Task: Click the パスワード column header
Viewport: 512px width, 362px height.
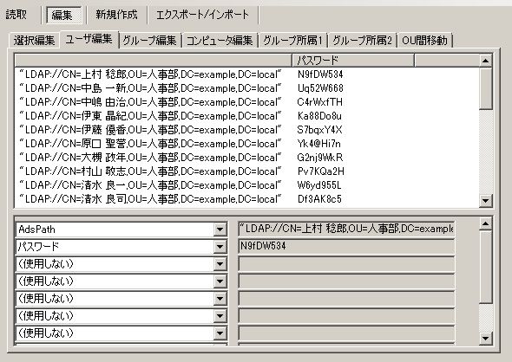Action: (x=352, y=61)
